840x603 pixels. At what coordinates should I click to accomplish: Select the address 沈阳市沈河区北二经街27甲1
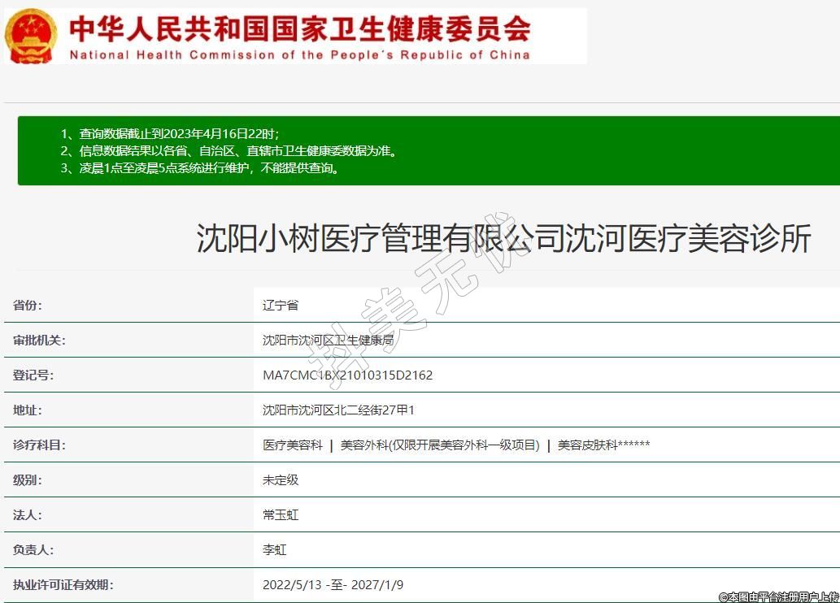coord(338,410)
